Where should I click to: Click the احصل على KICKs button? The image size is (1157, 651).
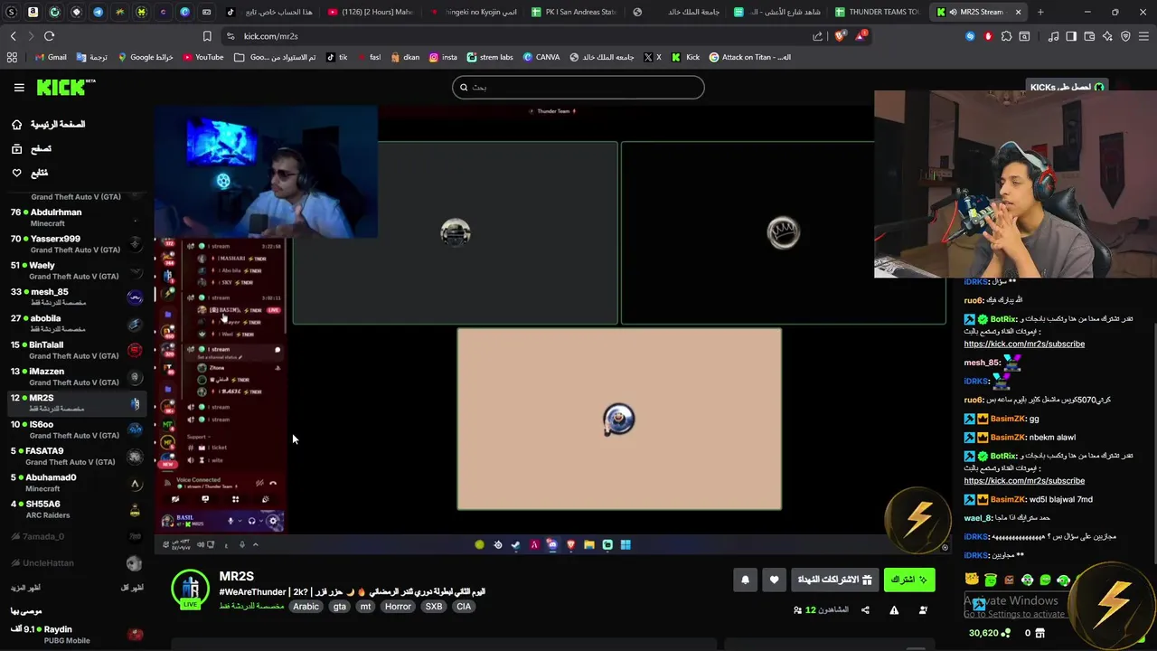[1068, 87]
